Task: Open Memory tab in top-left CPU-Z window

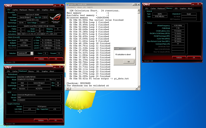Action: pyautogui.click(x=31, y=10)
